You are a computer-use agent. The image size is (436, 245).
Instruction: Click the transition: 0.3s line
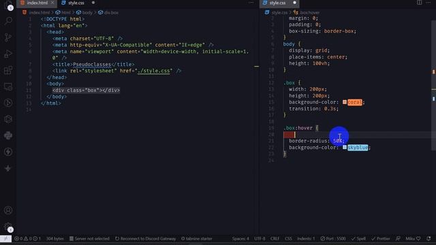tap(313, 109)
